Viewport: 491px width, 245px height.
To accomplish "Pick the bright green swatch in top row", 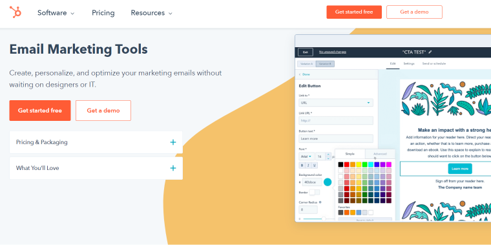I will [x=365, y=164].
